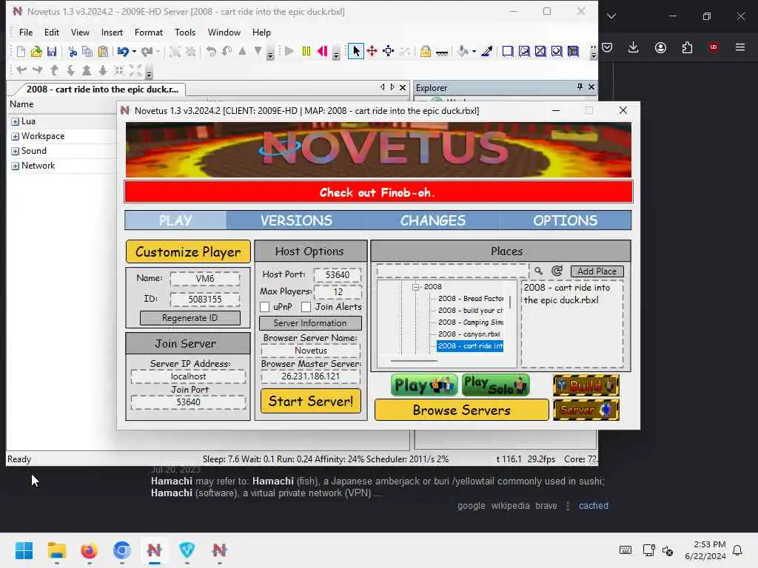758x568 pixels.
Task: Click the Copy icon in toolbar
Action: click(87, 51)
